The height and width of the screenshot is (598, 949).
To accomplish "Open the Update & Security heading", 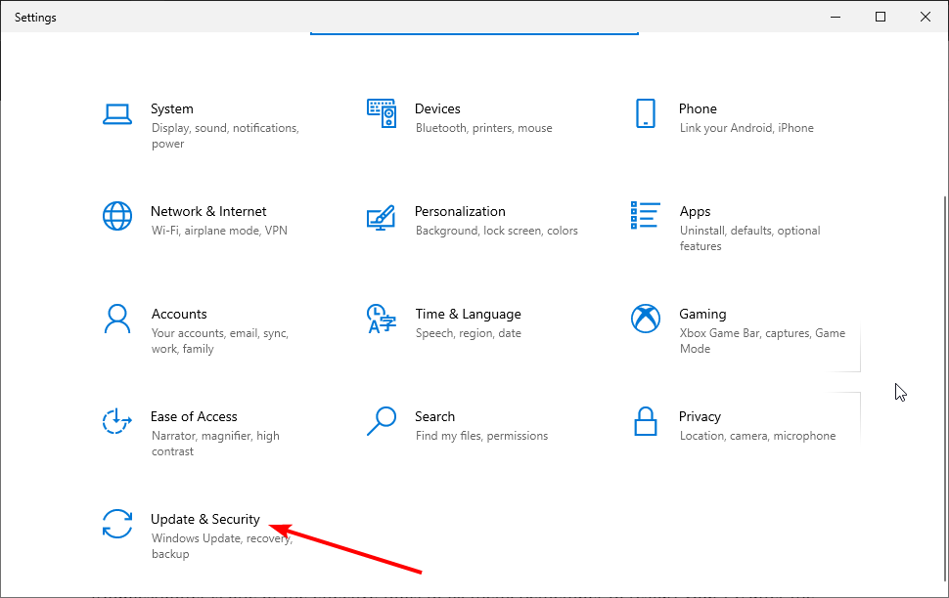I will [205, 520].
